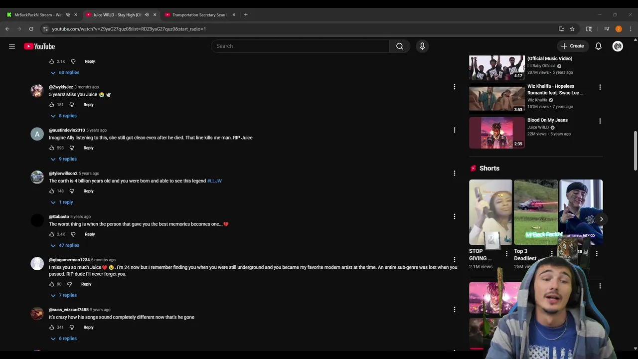Open @austindevin2010 channel link
Viewport: 638px width, 359px height.
click(x=67, y=130)
